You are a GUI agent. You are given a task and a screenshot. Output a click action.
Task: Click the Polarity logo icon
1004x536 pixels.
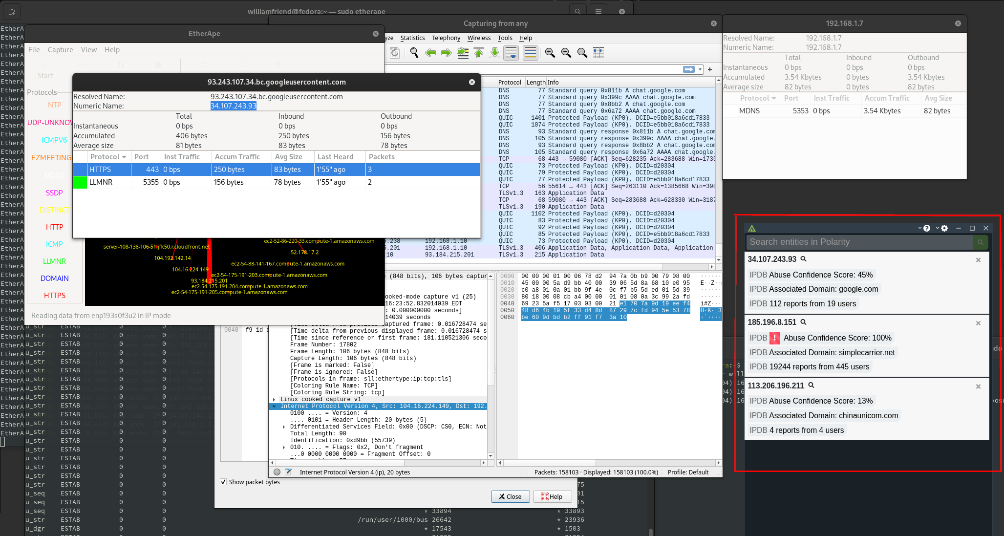pyautogui.click(x=752, y=228)
